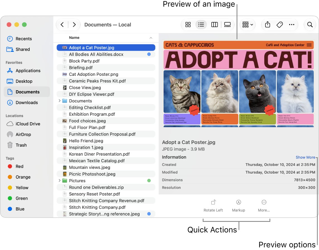Screen dimensions: 319x250
Task: Switch to icon view in toolbar
Action: [188, 25]
